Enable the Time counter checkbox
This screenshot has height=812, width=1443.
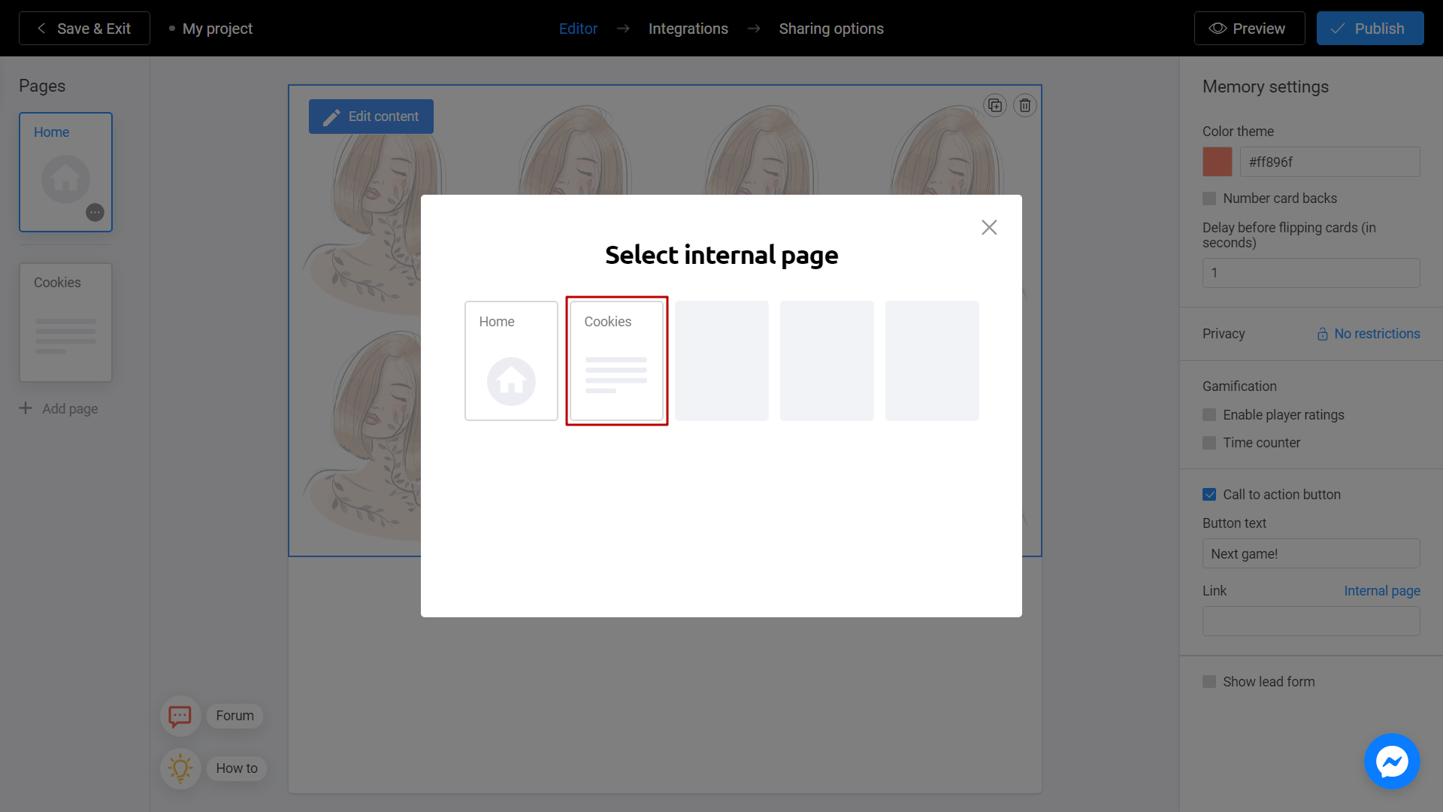tap(1209, 442)
